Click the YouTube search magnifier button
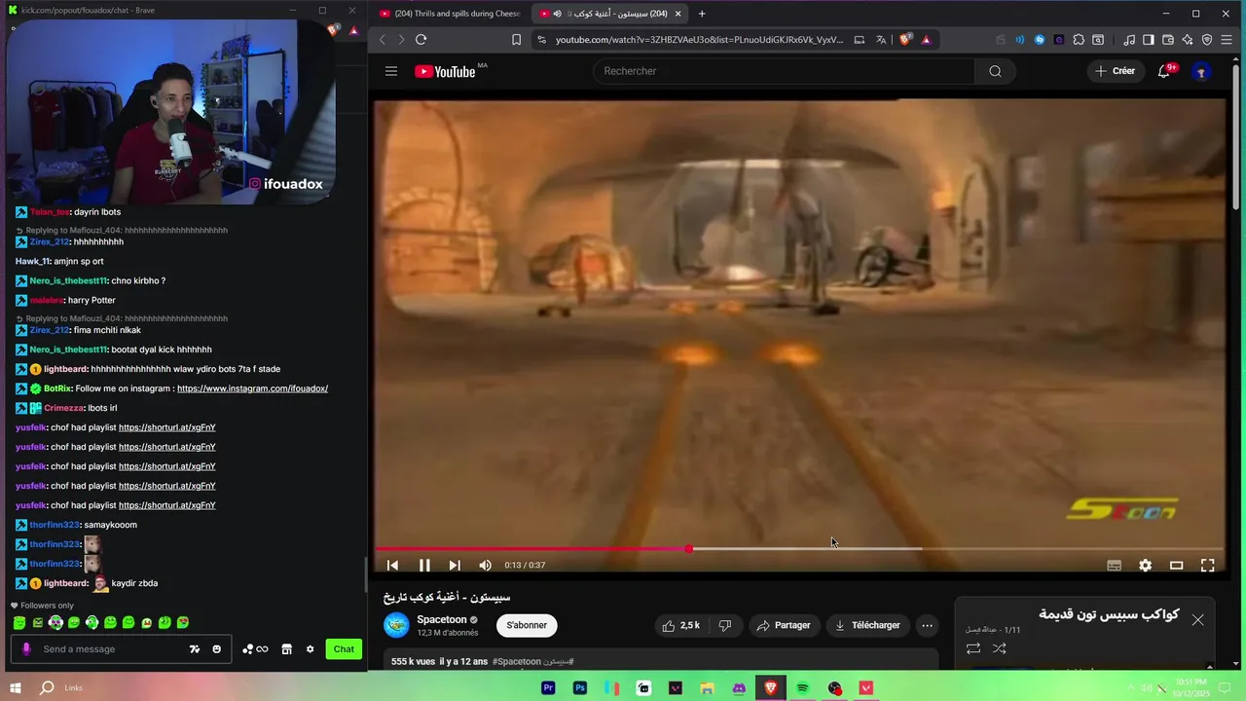 tap(995, 71)
